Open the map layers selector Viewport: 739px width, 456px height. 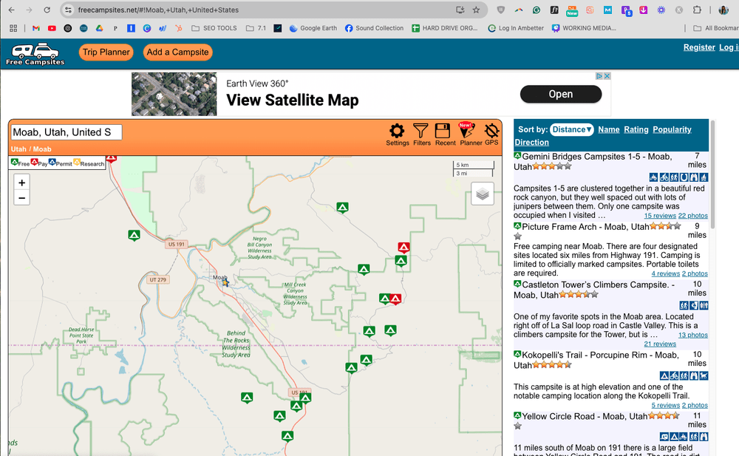(x=482, y=194)
